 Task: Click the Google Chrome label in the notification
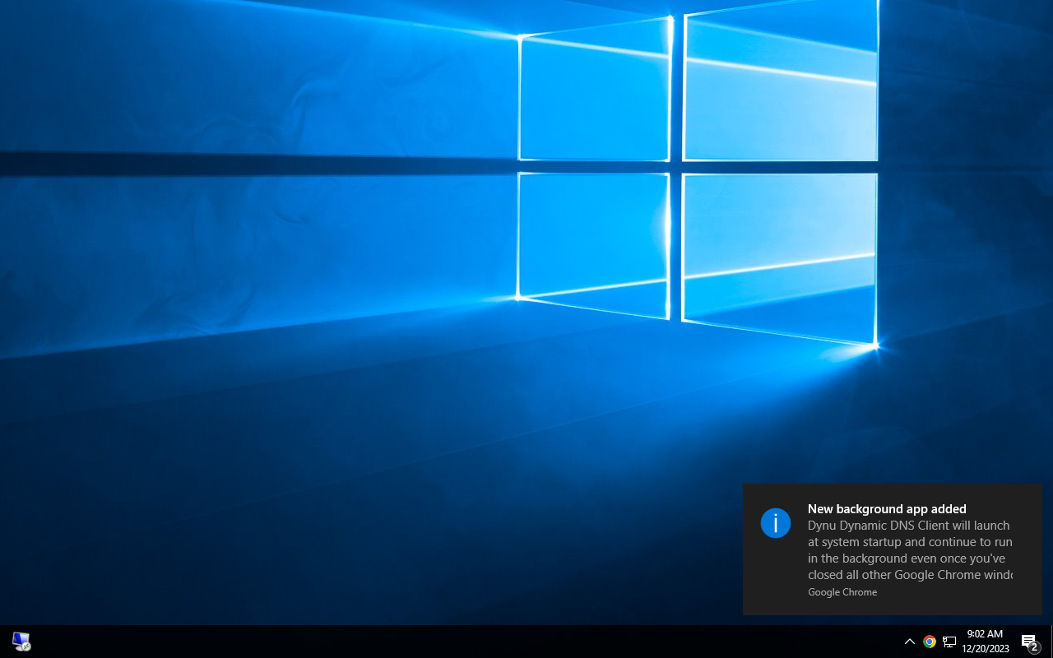[x=842, y=592]
